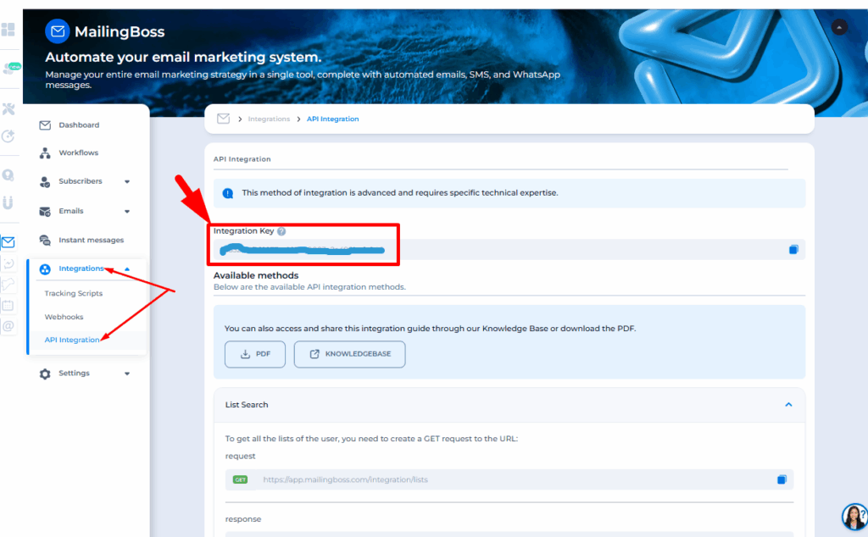Expand the Subscribers submenu

127,181
